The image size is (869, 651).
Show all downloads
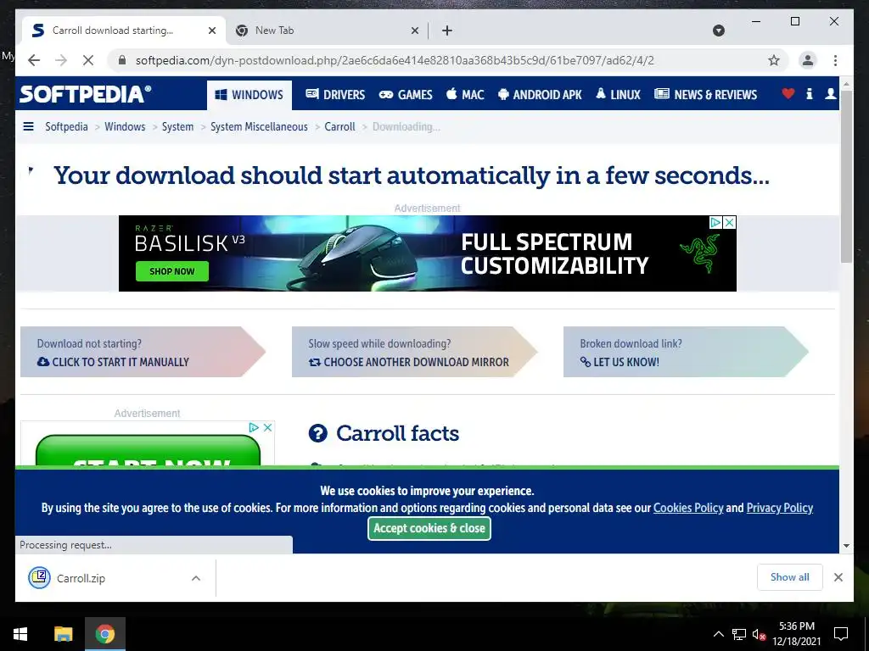[x=790, y=577]
